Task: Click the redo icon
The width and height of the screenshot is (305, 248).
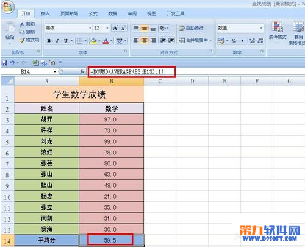Action: pyautogui.click(x=24, y=63)
